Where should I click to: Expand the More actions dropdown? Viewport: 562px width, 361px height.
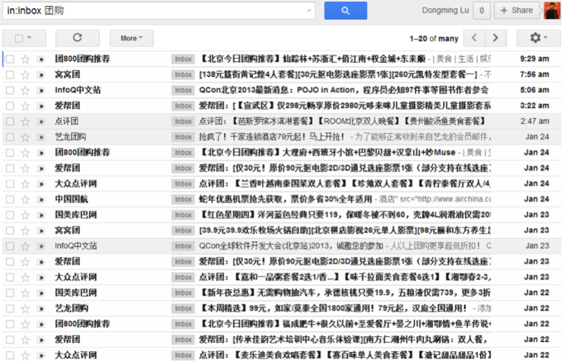point(131,38)
